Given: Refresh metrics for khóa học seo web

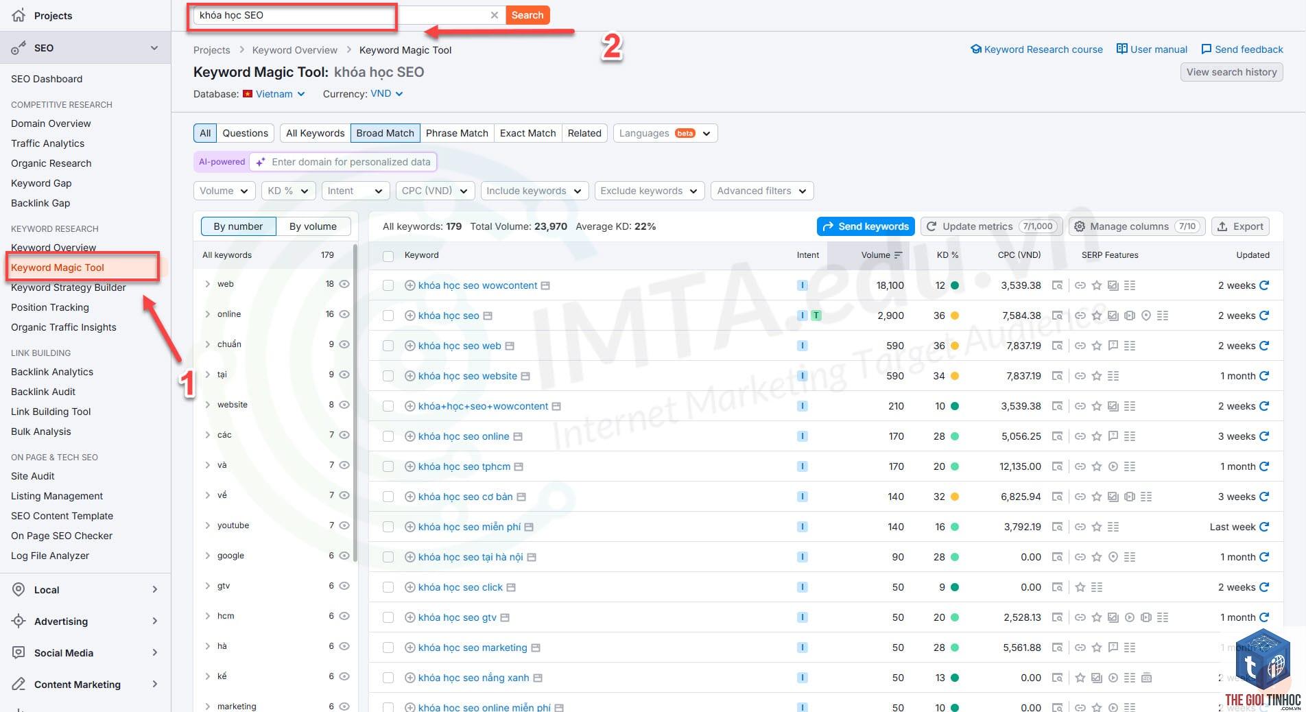Looking at the screenshot, I should 1264,346.
